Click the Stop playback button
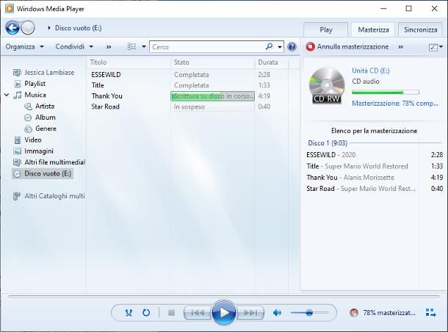Screen dimensions: 448x332 (171, 313)
